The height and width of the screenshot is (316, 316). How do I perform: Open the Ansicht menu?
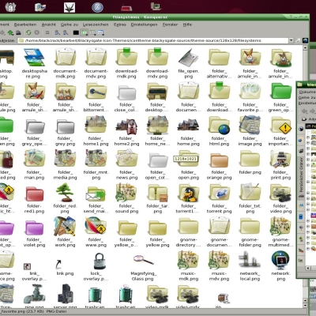pyautogui.click(x=49, y=24)
